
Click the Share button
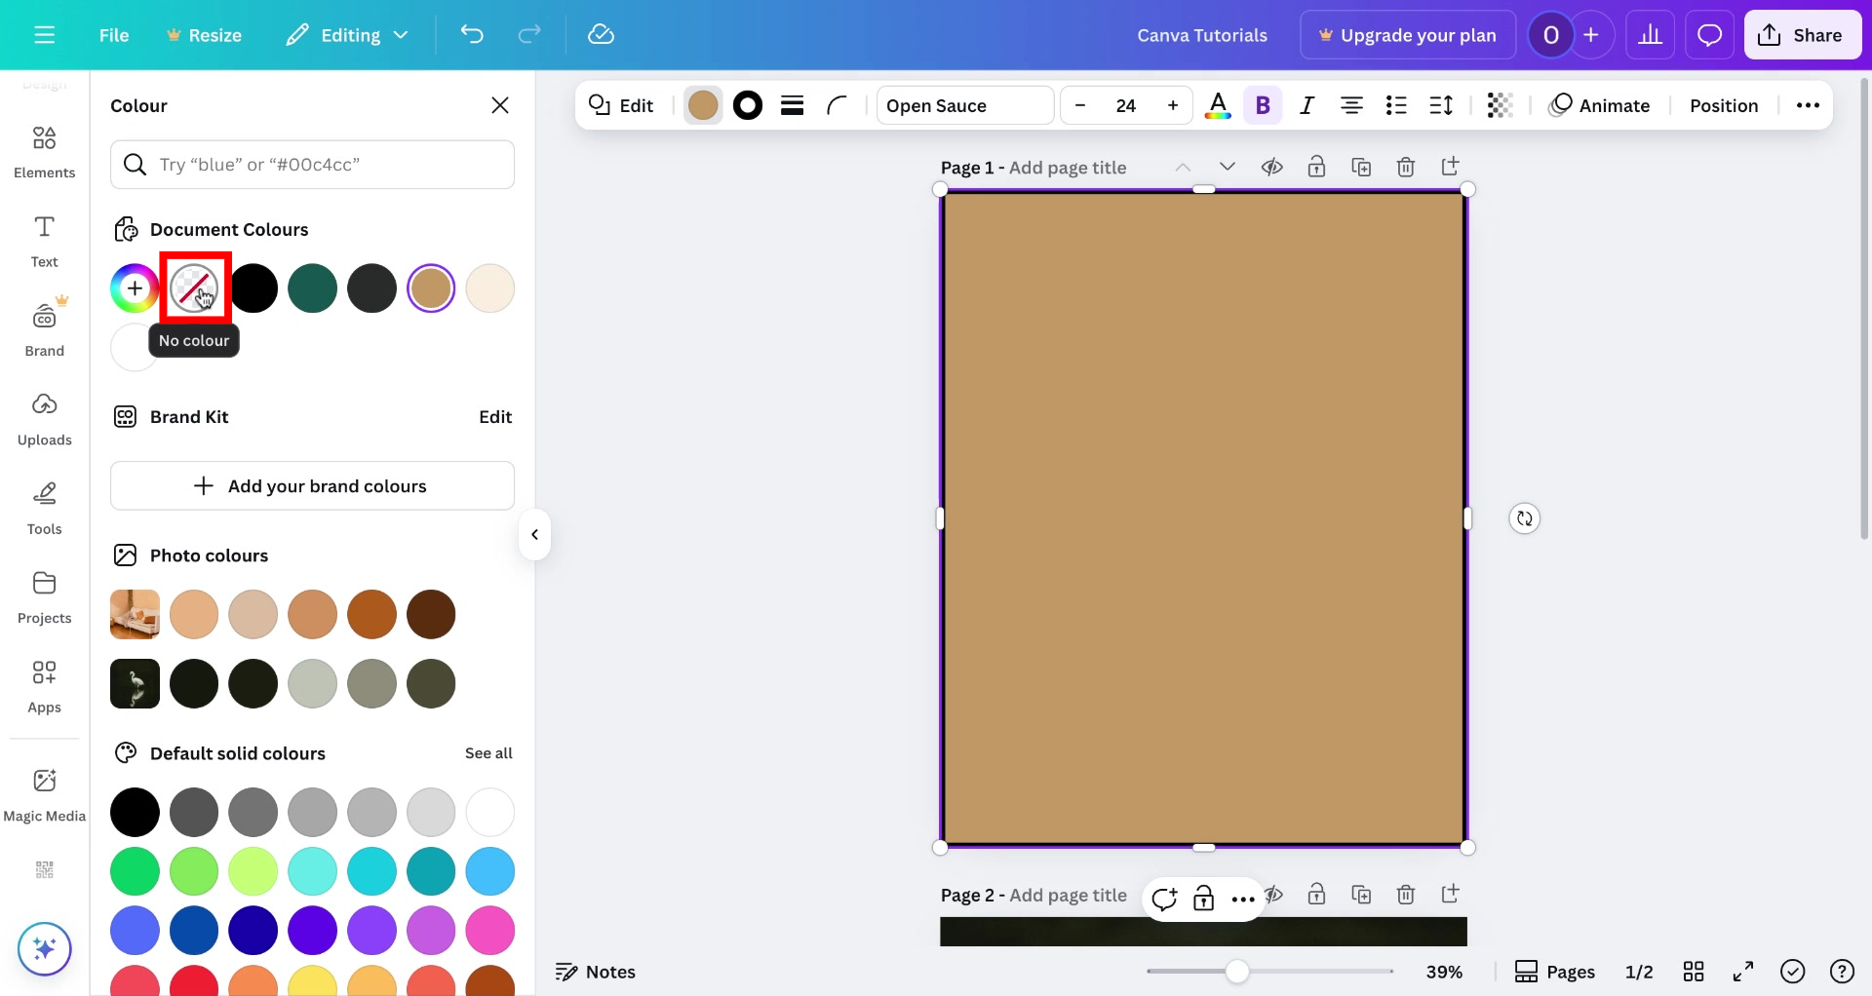(1802, 34)
